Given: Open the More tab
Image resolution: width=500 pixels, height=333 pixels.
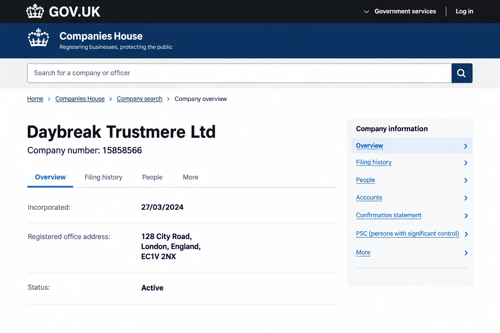Looking at the screenshot, I should tap(190, 177).
